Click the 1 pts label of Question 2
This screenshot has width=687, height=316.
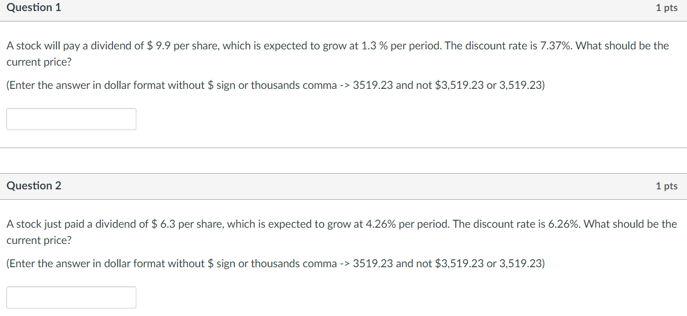click(667, 186)
